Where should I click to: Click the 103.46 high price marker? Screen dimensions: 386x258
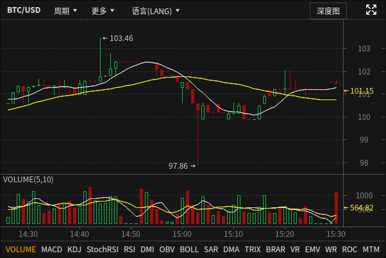pos(118,39)
